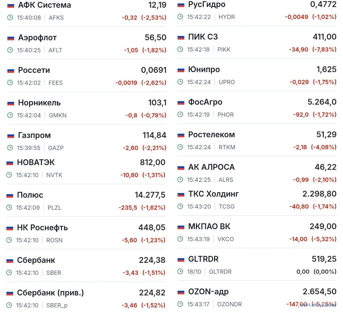Click the МКПАО ВК stock name
The height and width of the screenshot is (313, 343).
(209, 226)
